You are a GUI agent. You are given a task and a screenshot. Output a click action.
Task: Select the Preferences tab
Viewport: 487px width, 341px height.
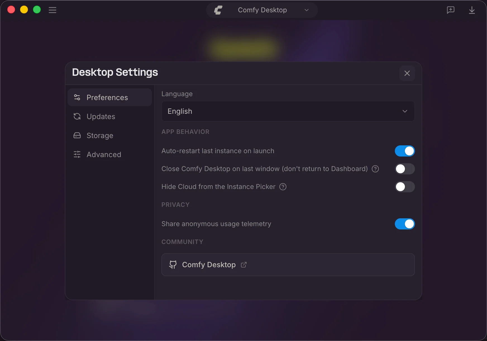click(x=110, y=97)
